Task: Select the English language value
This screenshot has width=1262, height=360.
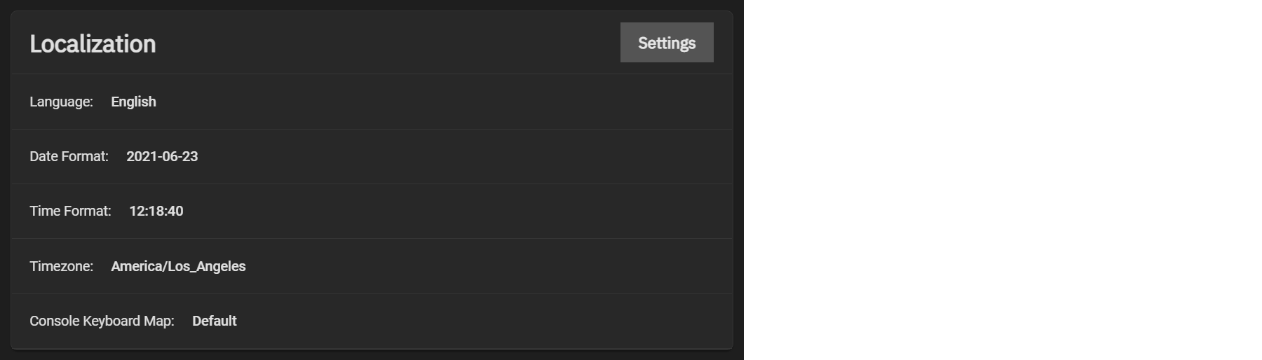Action: coord(133,102)
